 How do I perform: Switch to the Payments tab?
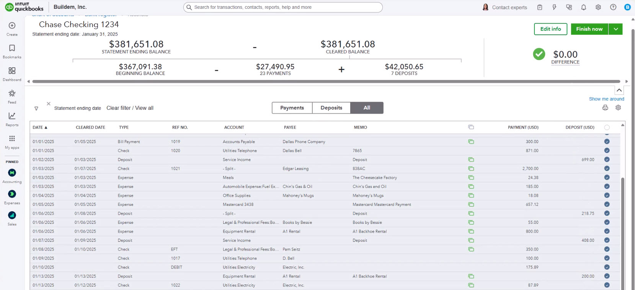click(292, 108)
